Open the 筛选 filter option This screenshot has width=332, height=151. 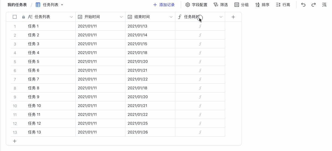[221, 5]
